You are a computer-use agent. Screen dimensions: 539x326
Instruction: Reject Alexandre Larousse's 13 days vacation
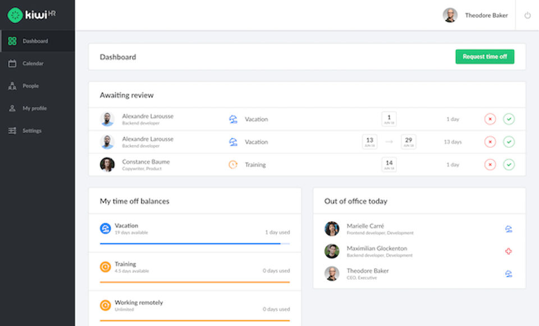[x=490, y=142]
